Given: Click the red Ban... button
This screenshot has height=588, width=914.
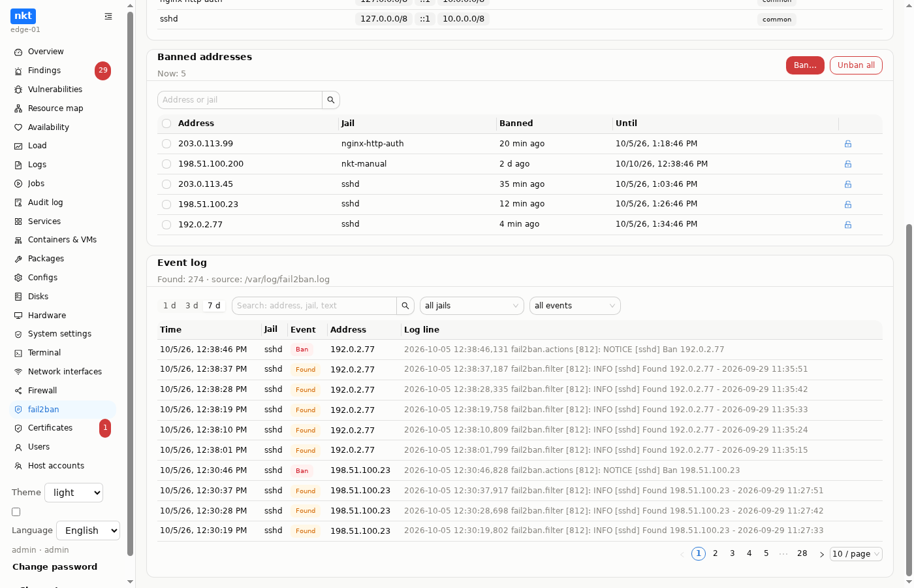Looking at the screenshot, I should [805, 65].
